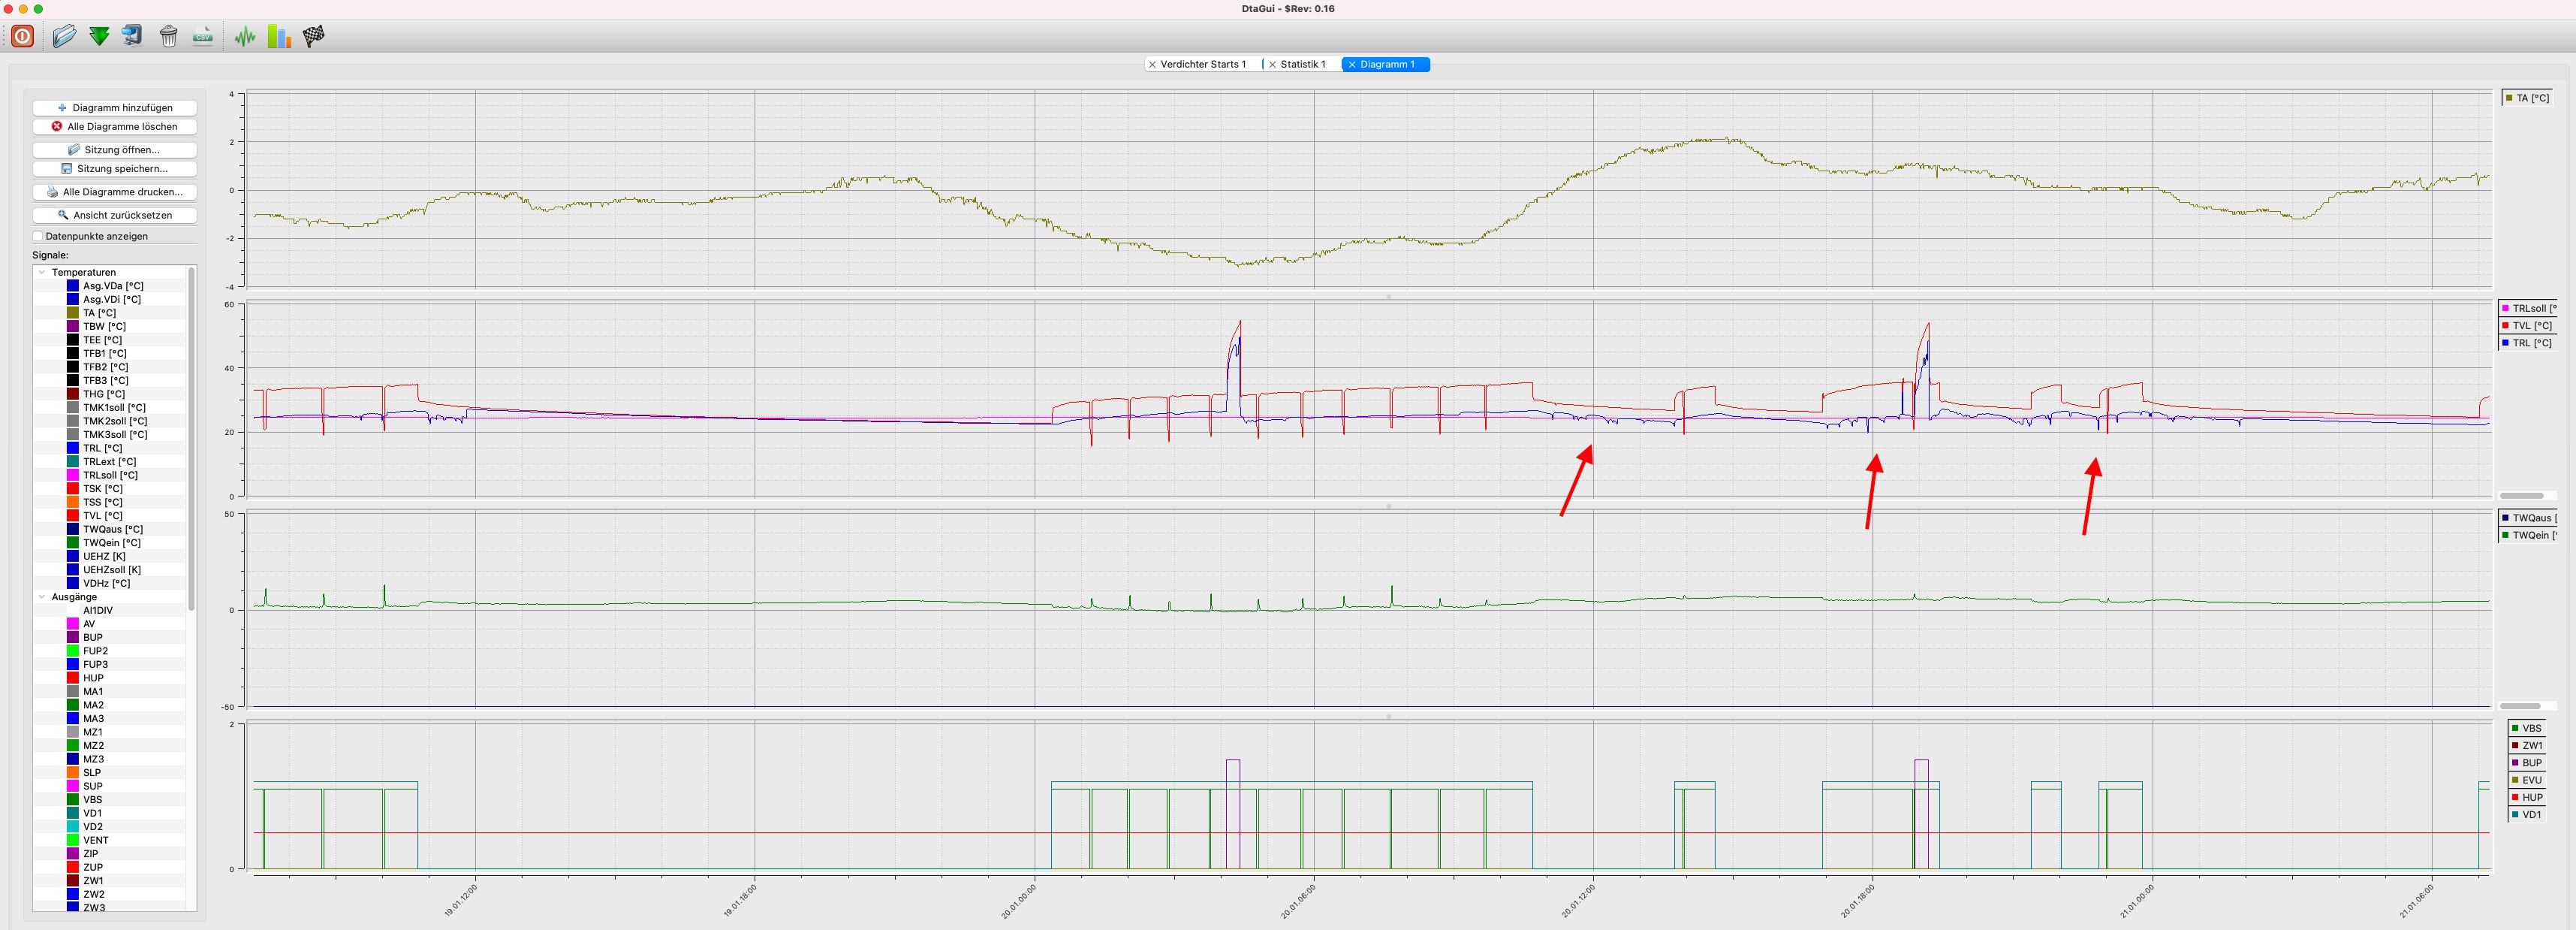Click Ansicht zurücksetzen button
The image size is (2576, 930).
click(114, 214)
